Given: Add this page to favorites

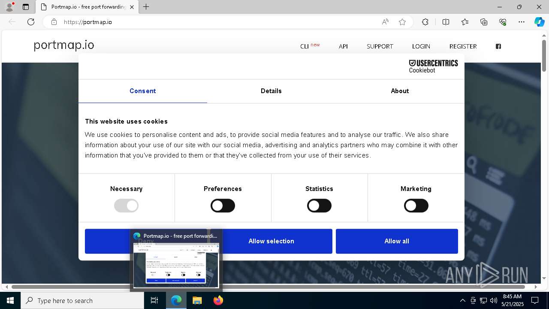Looking at the screenshot, I should click(402, 22).
